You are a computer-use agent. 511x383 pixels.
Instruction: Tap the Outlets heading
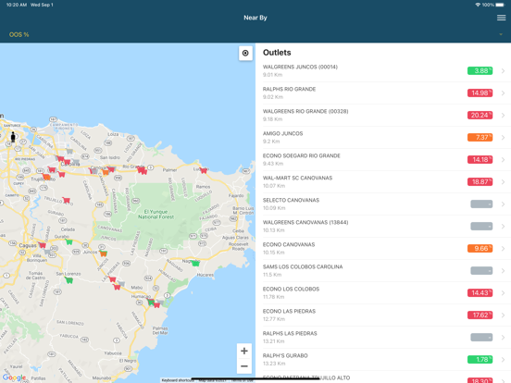[x=277, y=53]
